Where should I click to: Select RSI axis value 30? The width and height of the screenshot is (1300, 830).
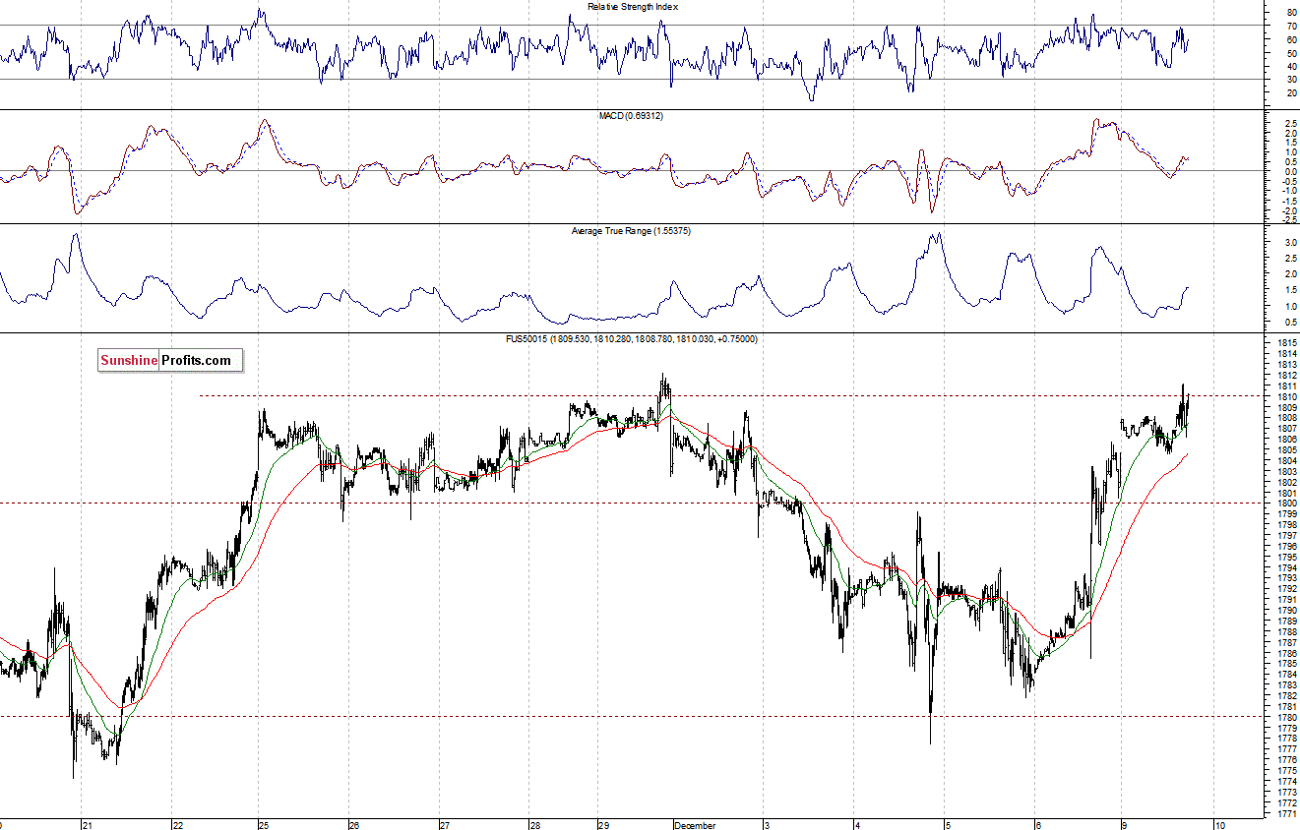point(1290,80)
